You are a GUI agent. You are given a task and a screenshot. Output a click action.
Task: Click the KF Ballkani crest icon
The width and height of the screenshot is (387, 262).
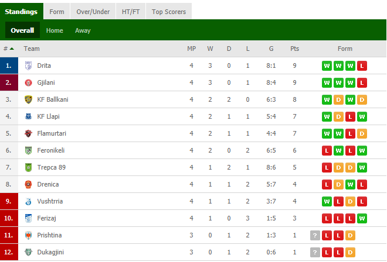point(28,99)
